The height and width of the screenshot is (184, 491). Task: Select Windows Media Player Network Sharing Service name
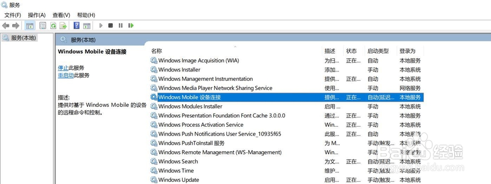216,88
